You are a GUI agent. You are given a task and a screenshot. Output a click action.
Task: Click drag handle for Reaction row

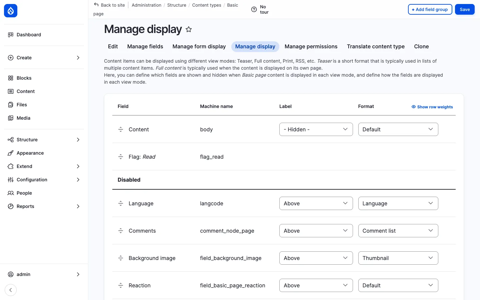click(121, 285)
